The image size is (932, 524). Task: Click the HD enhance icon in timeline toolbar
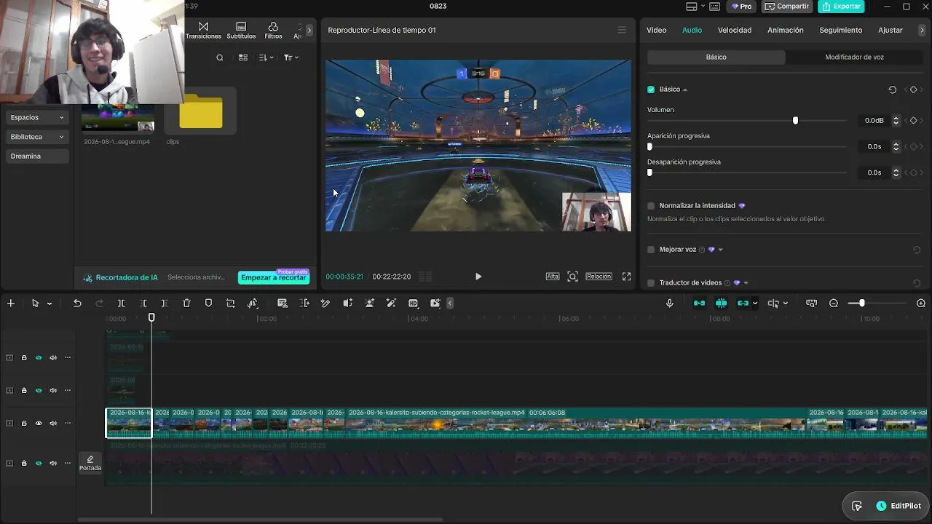click(x=413, y=303)
